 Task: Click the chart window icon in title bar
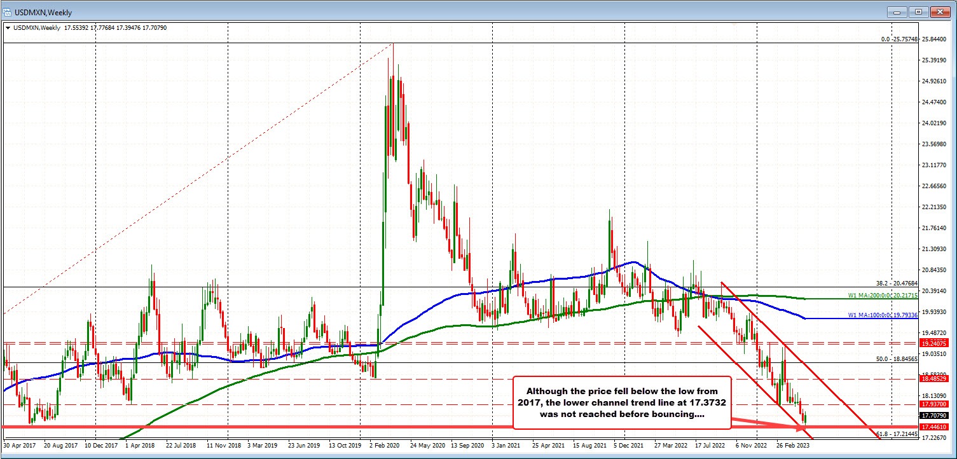tap(8, 11)
